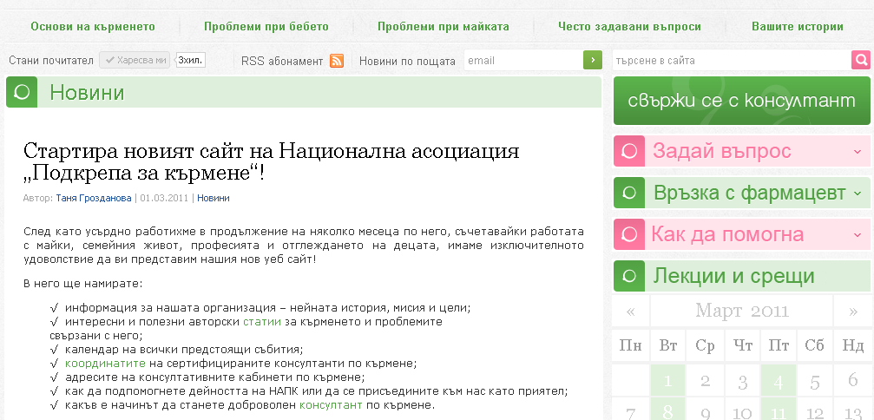Open the статии link in the list
The image size is (874, 420).
coord(262,322)
